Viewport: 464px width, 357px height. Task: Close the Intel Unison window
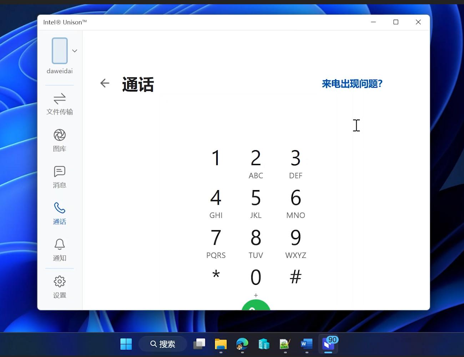tap(418, 22)
